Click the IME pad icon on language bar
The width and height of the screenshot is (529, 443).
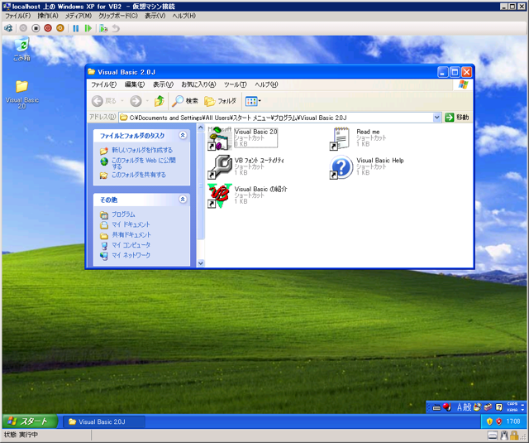(x=477, y=407)
